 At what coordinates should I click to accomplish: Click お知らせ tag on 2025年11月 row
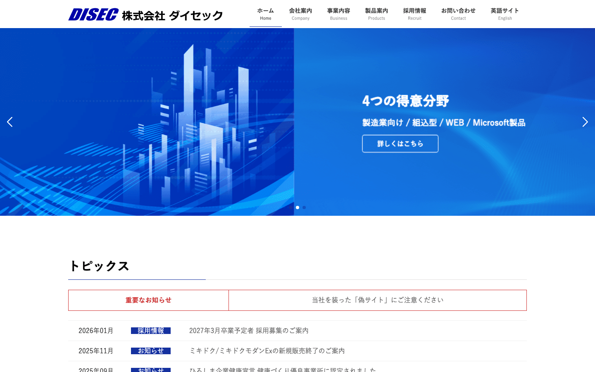(x=151, y=351)
